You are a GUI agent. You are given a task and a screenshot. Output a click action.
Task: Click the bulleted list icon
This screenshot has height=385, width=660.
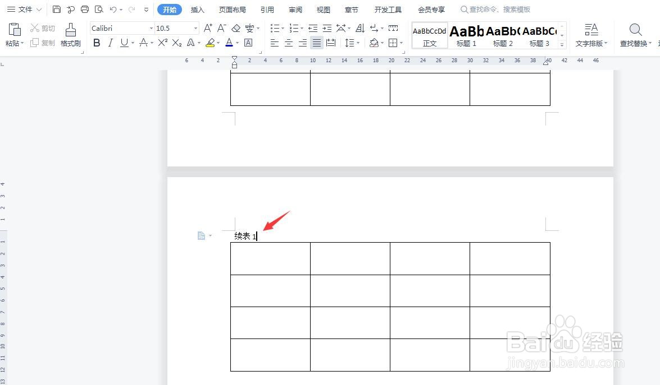click(x=275, y=28)
